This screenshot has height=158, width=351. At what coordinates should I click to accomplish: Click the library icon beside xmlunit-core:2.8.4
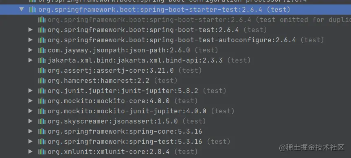42,152
